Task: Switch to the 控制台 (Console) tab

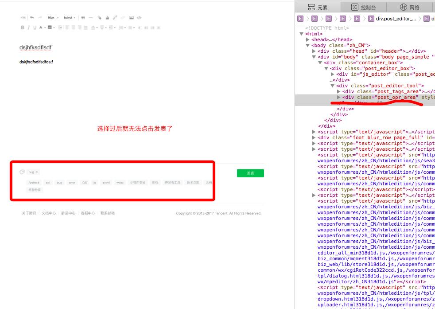Action: (x=363, y=7)
